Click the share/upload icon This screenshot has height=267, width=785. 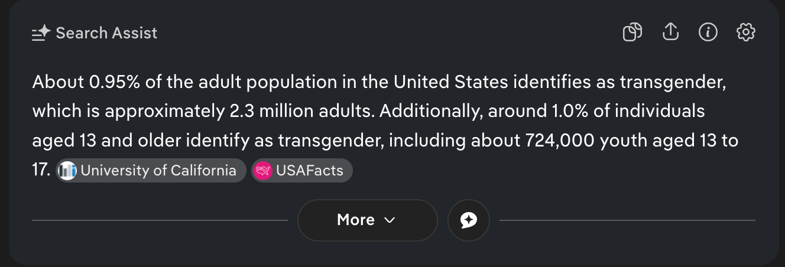(x=670, y=32)
